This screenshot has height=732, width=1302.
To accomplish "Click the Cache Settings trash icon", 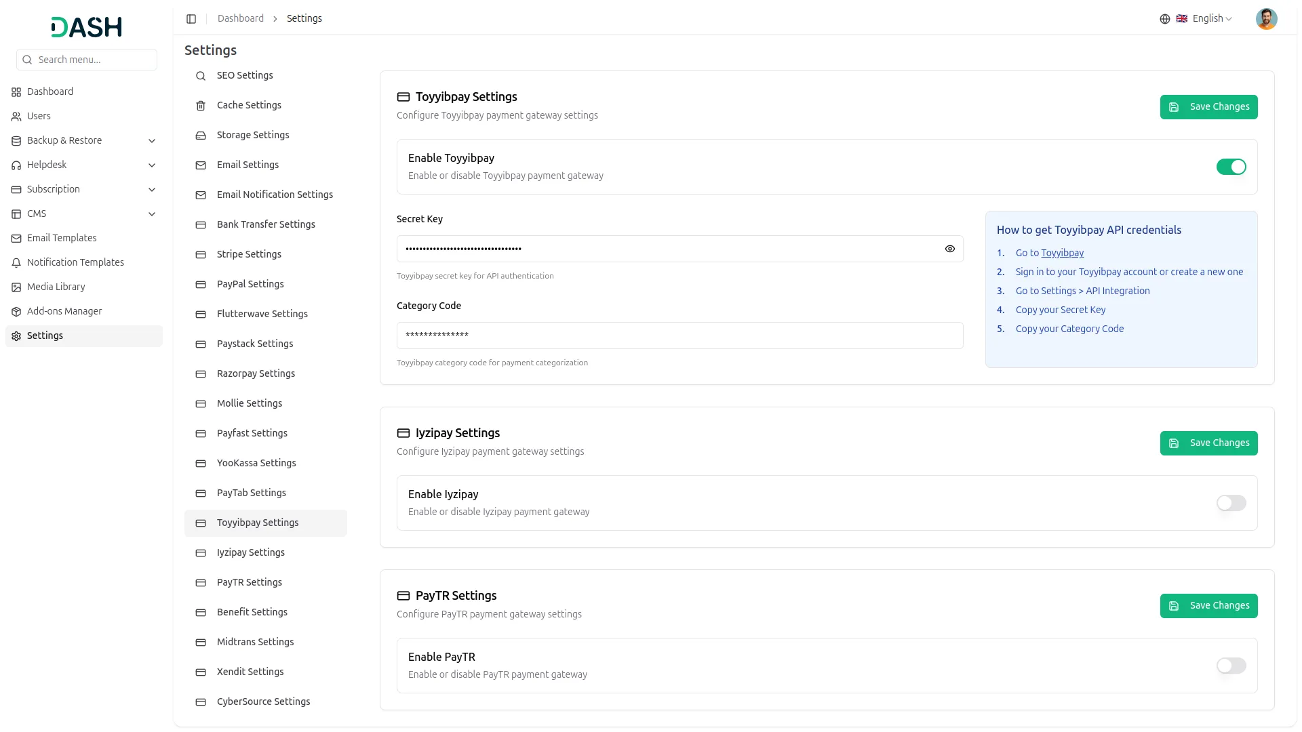I will pyautogui.click(x=201, y=106).
